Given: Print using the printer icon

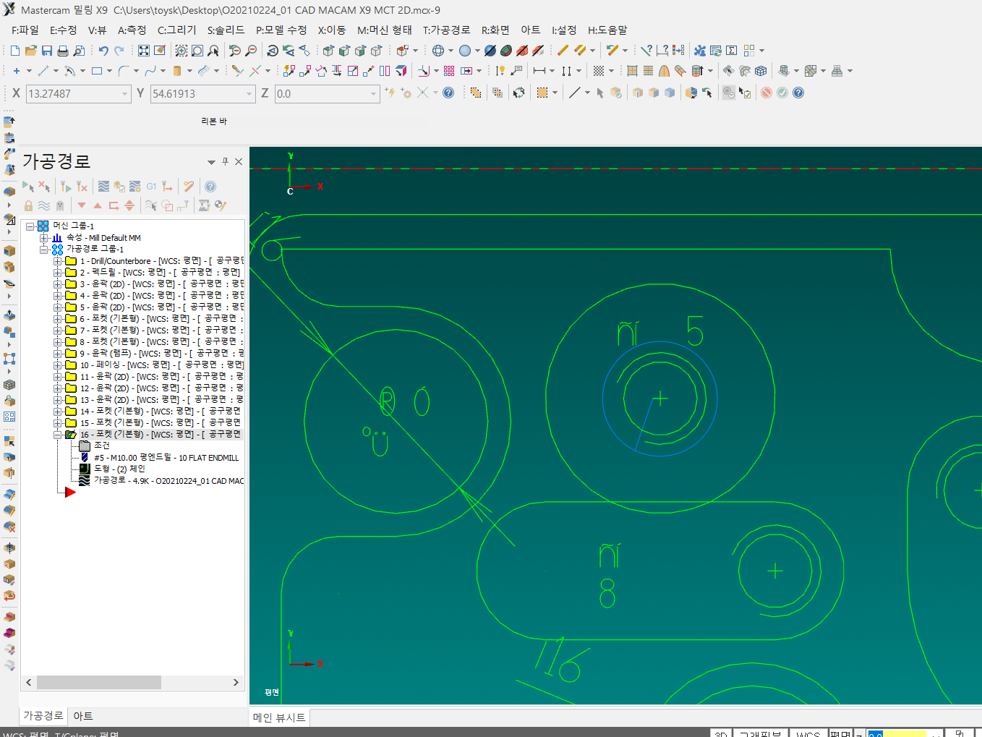Looking at the screenshot, I should point(63,51).
